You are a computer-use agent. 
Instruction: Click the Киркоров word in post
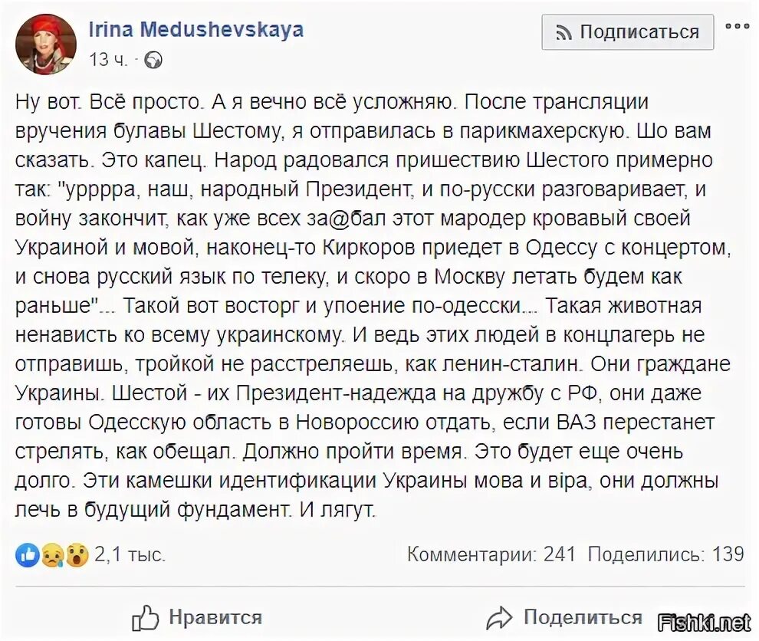(x=368, y=248)
